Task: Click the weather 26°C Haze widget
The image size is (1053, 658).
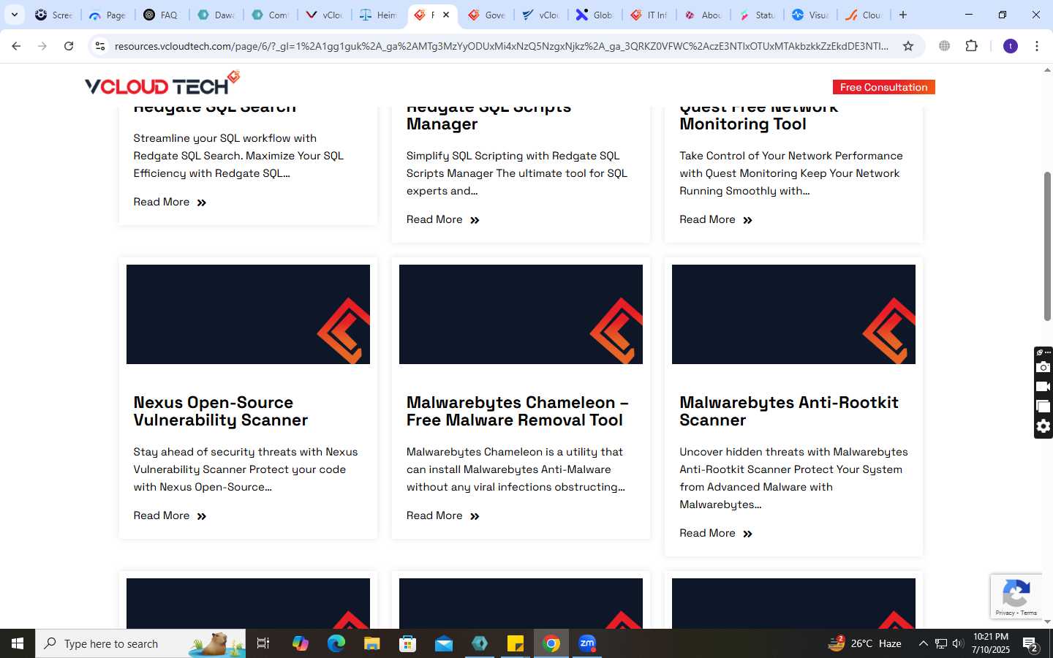Action: (x=864, y=643)
